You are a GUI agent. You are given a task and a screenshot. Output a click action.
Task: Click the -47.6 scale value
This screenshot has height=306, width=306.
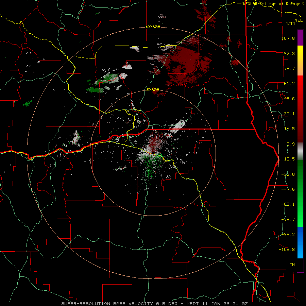pyautogui.click(x=288, y=189)
